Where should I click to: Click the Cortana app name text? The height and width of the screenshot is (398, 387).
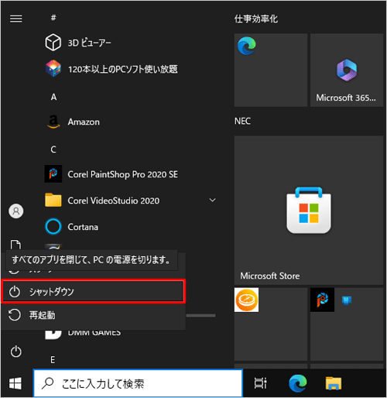point(83,227)
